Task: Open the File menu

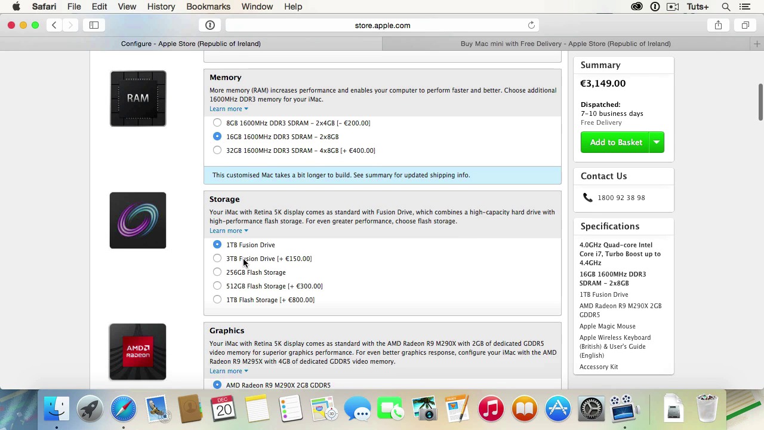Action: tap(74, 7)
